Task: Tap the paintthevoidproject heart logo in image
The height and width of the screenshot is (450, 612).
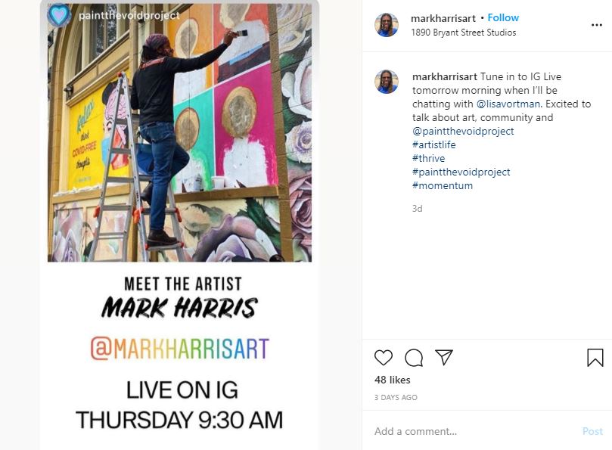Action: pos(58,15)
